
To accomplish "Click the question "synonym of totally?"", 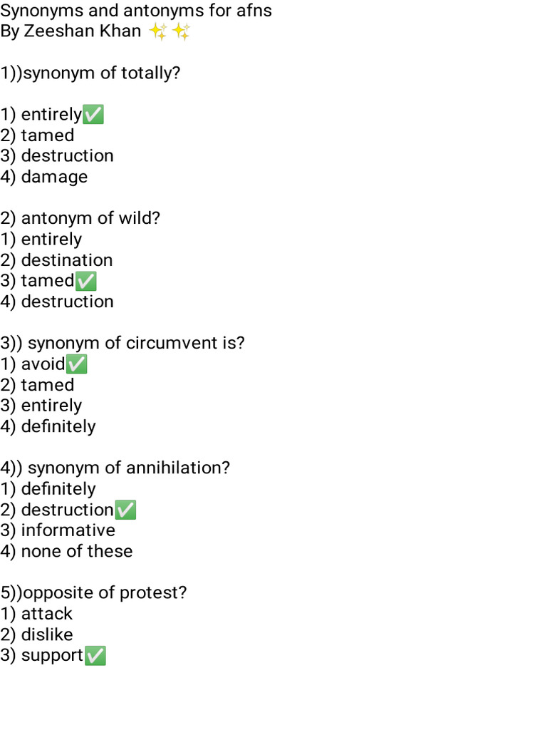I will tap(102, 73).
